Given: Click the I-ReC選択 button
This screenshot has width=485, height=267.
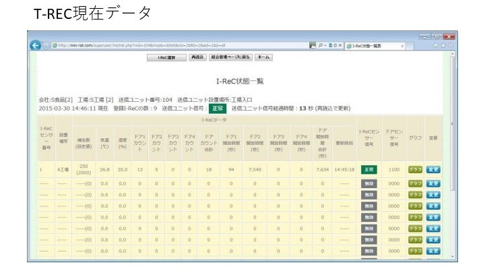Looking at the screenshot, I should coord(167,57).
